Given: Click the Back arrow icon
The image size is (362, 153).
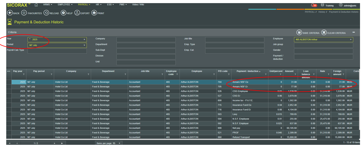Looking at the screenshot, I should [x=10, y=13].
